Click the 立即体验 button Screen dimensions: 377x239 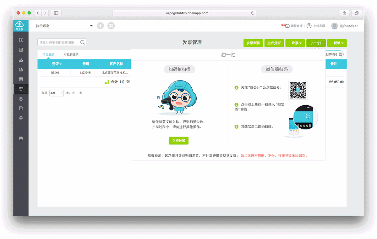[178, 141]
